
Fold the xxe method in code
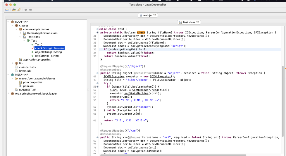point(97,137)
